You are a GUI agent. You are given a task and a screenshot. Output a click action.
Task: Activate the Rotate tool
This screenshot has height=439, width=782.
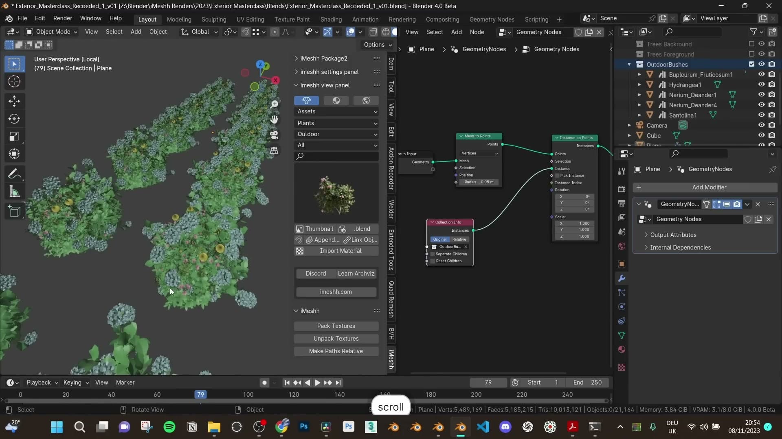tap(14, 119)
